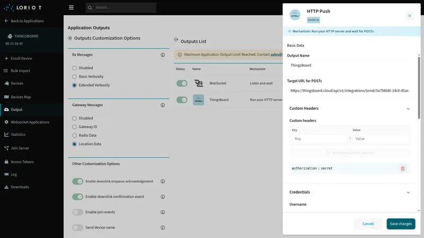Click the Websocket Applications gear icon
The height and width of the screenshot is (238, 424).
[6, 122]
